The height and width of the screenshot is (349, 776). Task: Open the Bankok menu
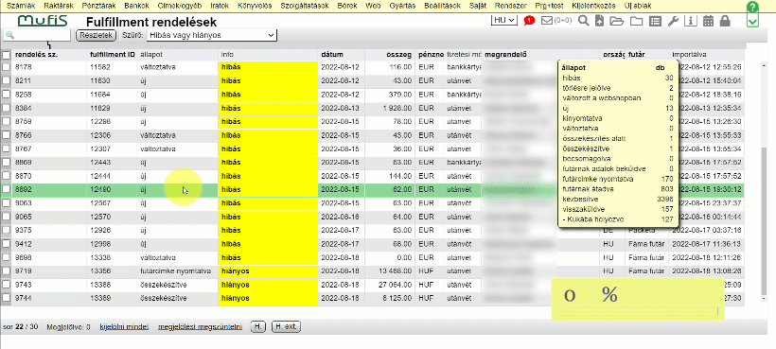point(137,6)
